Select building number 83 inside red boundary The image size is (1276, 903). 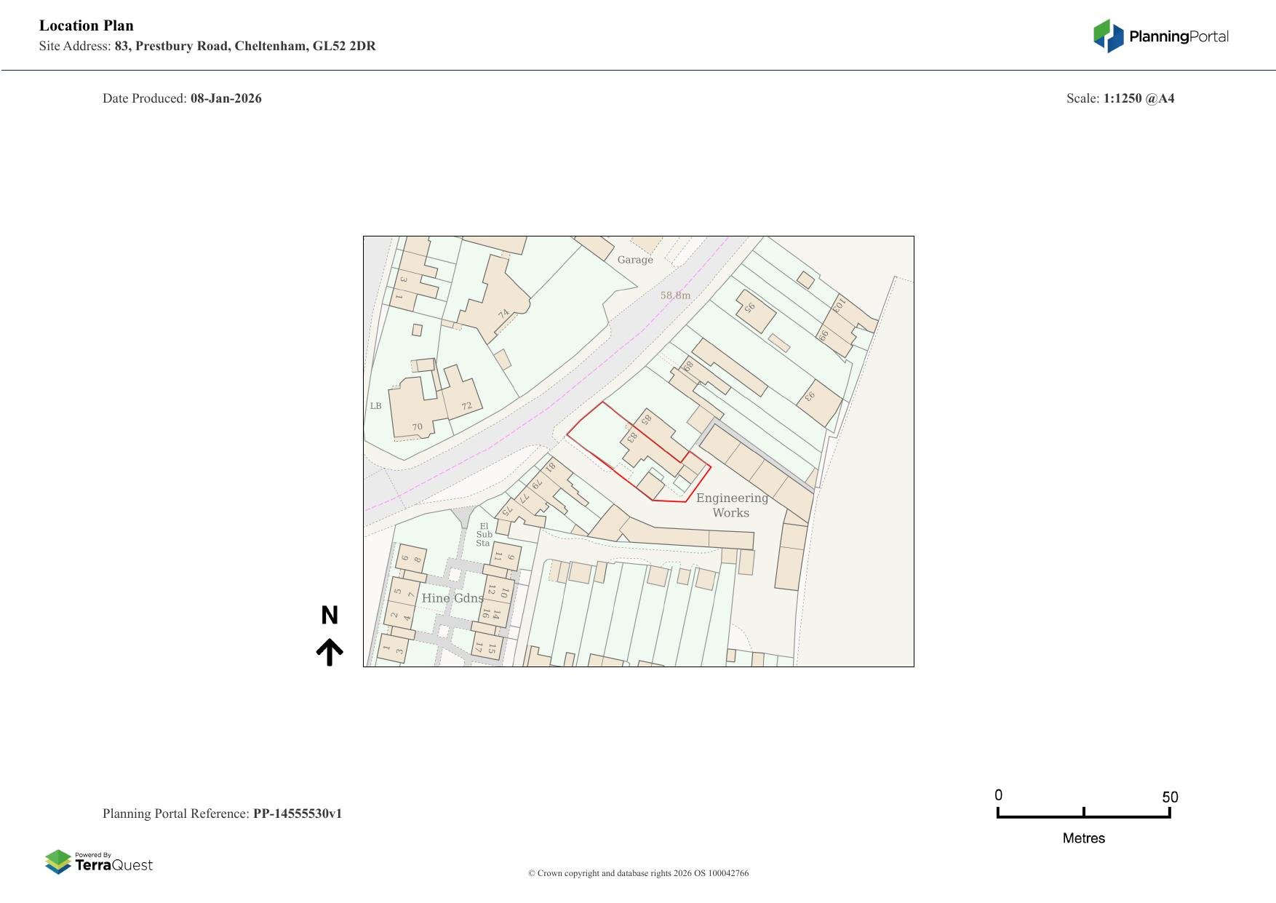coord(631,437)
